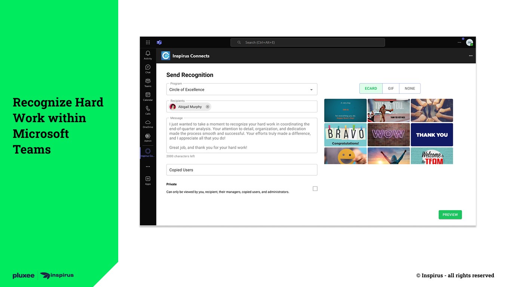This screenshot has width=511, height=287.
Task: Choose the Welcome to the Team ecard
Action: click(432, 156)
